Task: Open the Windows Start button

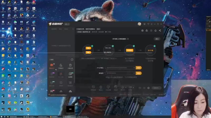Action: coord(2,117)
